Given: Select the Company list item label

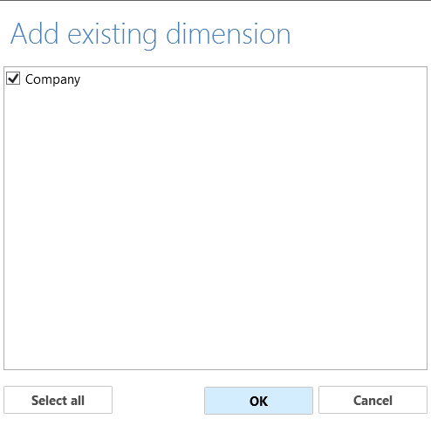Looking at the screenshot, I should pyautogui.click(x=52, y=79).
